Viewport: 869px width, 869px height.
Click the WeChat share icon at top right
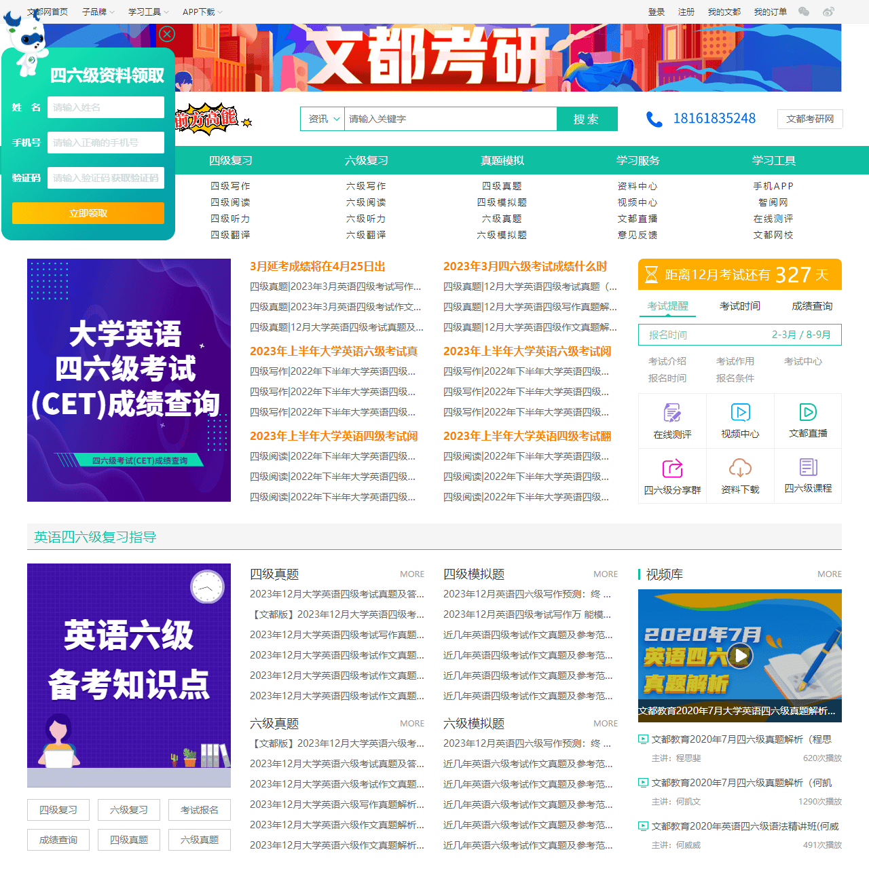pyautogui.click(x=803, y=12)
